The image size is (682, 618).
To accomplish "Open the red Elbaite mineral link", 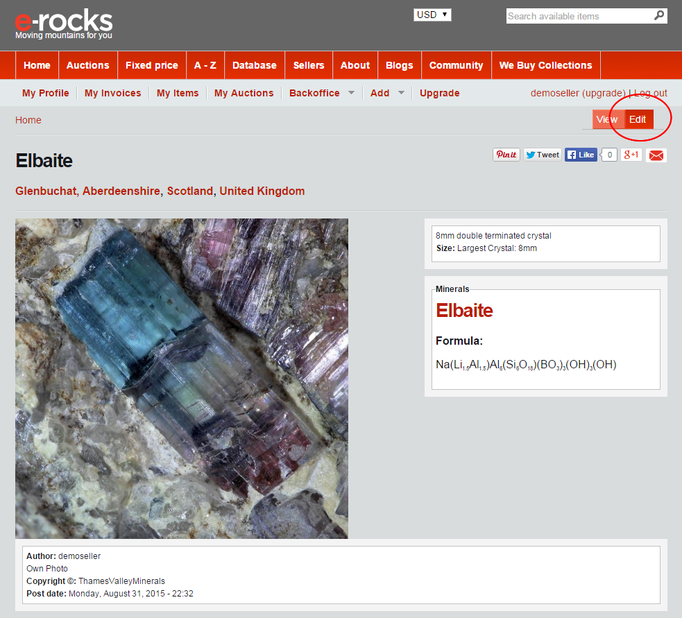I will (x=465, y=311).
